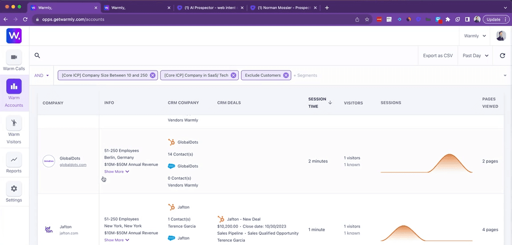512x245 pixels.
Task: Click the search magnifier icon
Action: click(37, 56)
